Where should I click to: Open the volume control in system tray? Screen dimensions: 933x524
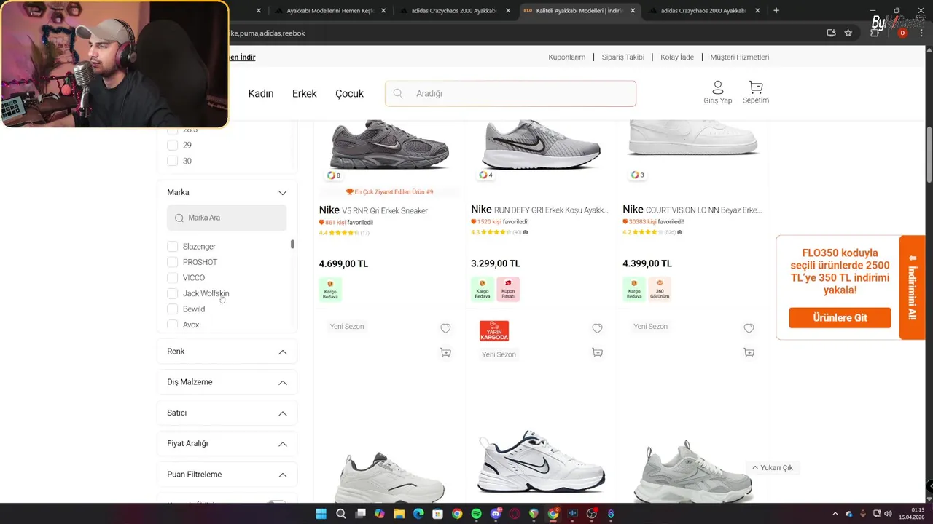[888, 514]
